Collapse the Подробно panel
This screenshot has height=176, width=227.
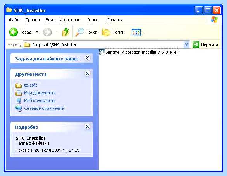(x=87, y=126)
